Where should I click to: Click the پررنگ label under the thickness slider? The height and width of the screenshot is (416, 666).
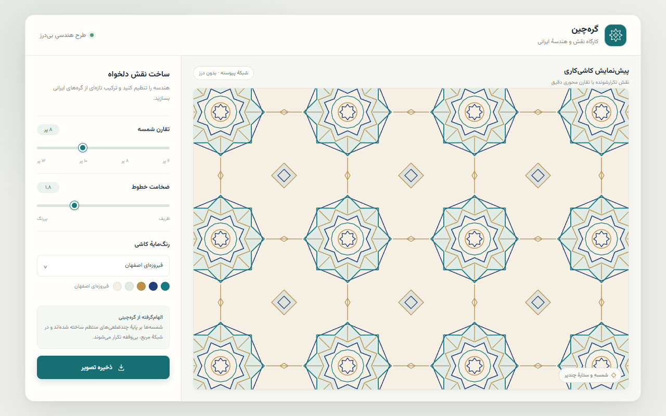[x=42, y=219]
